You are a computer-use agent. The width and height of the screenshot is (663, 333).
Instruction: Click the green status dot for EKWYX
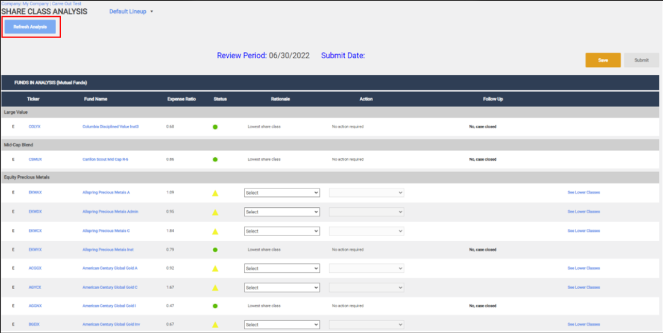[215, 250]
